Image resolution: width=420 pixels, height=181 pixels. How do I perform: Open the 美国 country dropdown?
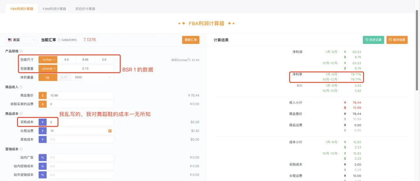point(21,40)
